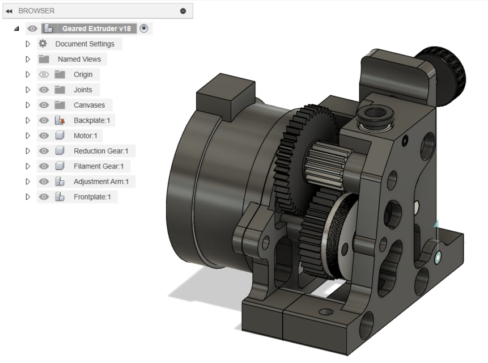Hide the Motor:1 component
Screen dimensions: 488x363
43,135
